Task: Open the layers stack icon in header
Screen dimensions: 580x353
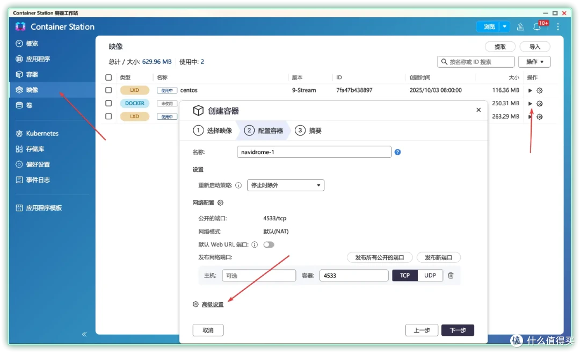Action: (520, 27)
